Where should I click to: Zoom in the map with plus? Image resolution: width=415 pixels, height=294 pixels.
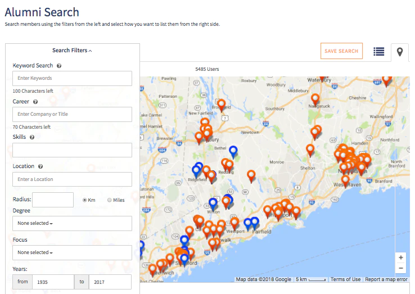[x=401, y=257]
